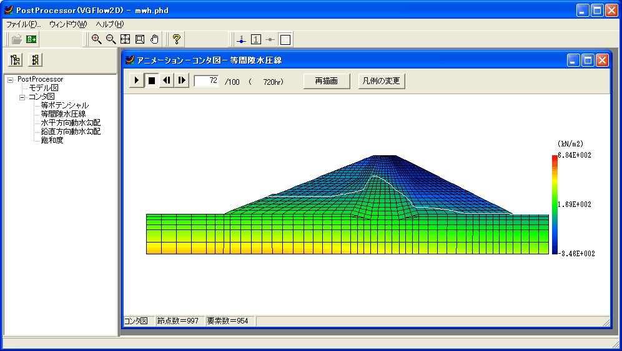Click the 再描画 redraw button
This screenshot has width=622, height=351.
point(327,81)
